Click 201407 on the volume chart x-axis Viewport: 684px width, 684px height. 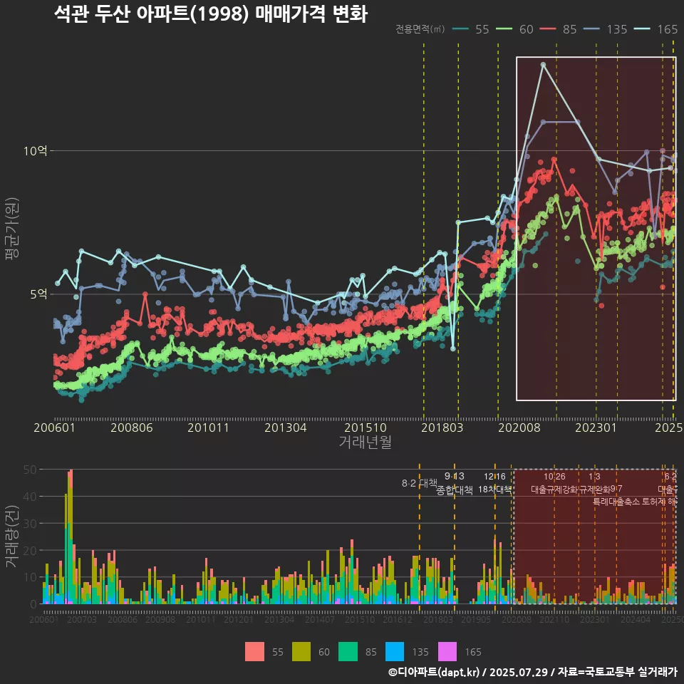coord(320,619)
